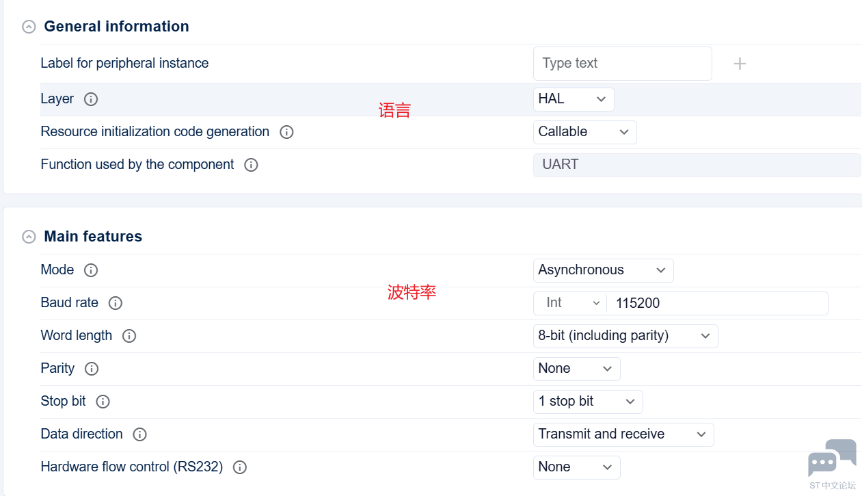This screenshot has height=496, width=862.
Task: Click the Baud rate info icon
Action: [116, 303]
